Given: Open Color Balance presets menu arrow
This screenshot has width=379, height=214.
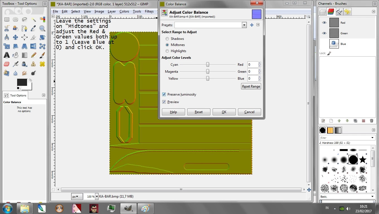Looking at the screenshot, I should click(258, 25).
